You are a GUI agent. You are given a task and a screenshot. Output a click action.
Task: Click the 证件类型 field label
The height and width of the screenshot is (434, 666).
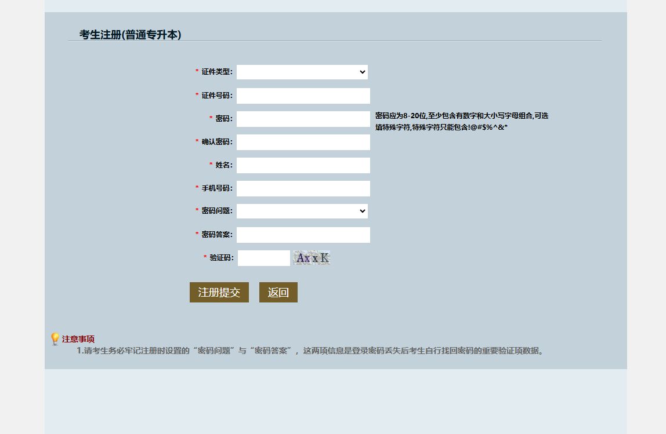click(x=216, y=72)
